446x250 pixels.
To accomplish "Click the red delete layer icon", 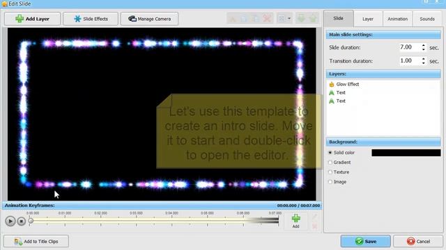I will tap(267, 19).
